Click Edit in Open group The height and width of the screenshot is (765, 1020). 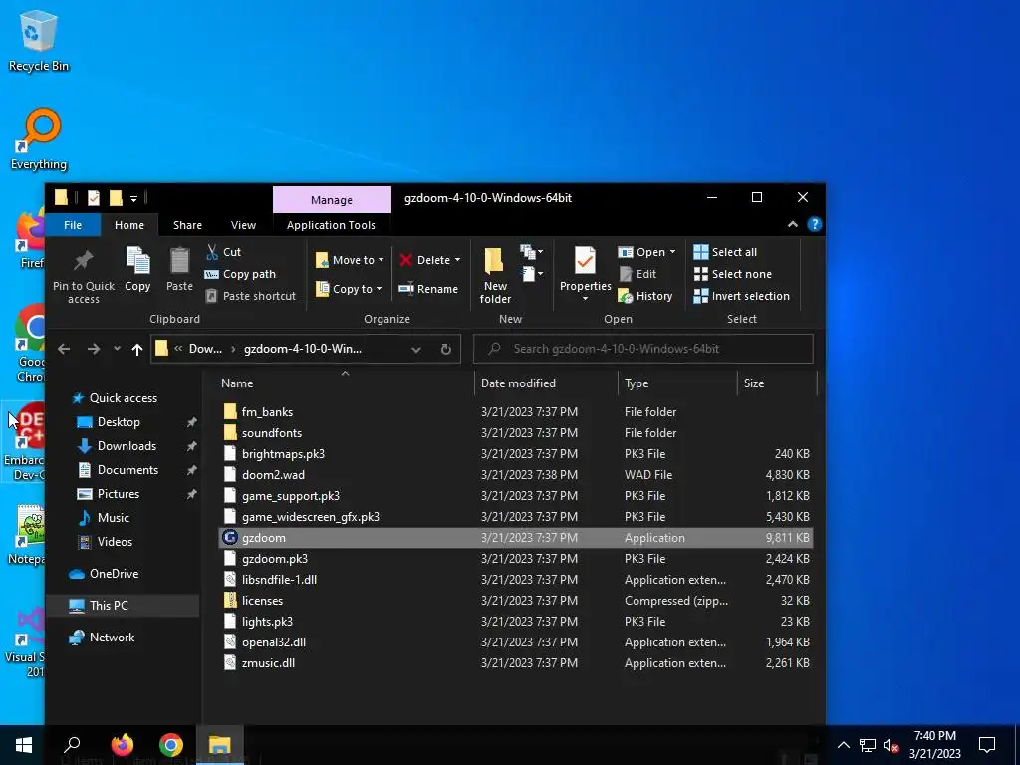click(x=637, y=274)
